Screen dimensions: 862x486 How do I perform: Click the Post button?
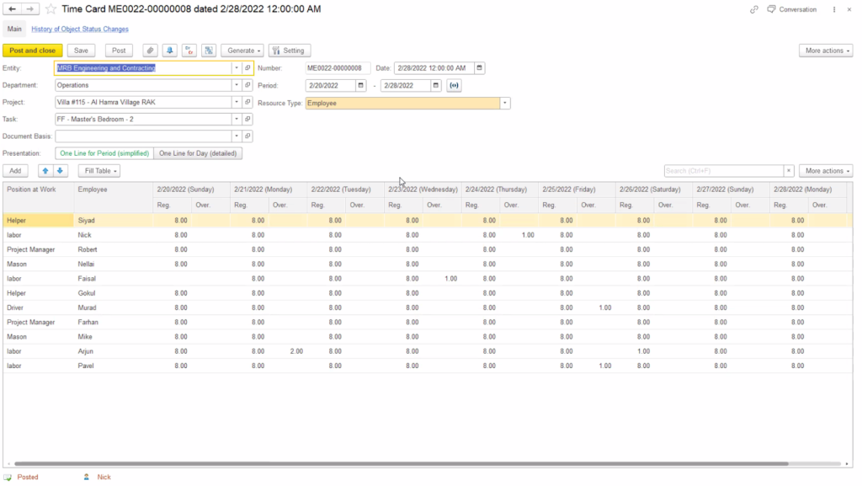coord(119,51)
